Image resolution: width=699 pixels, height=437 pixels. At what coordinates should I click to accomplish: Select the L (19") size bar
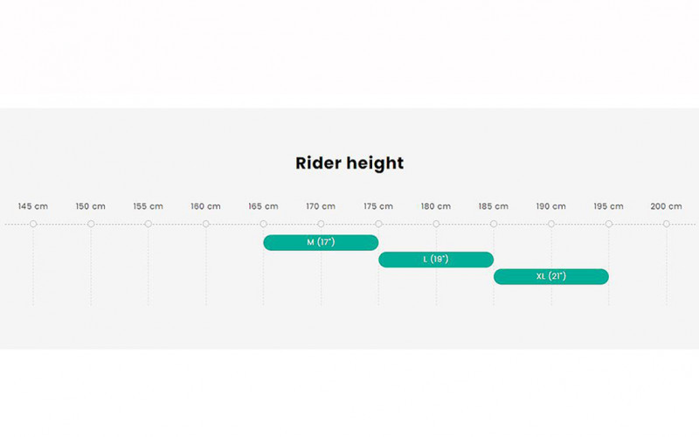click(436, 260)
